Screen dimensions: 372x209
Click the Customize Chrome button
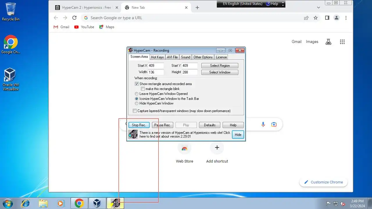[323, 182]
